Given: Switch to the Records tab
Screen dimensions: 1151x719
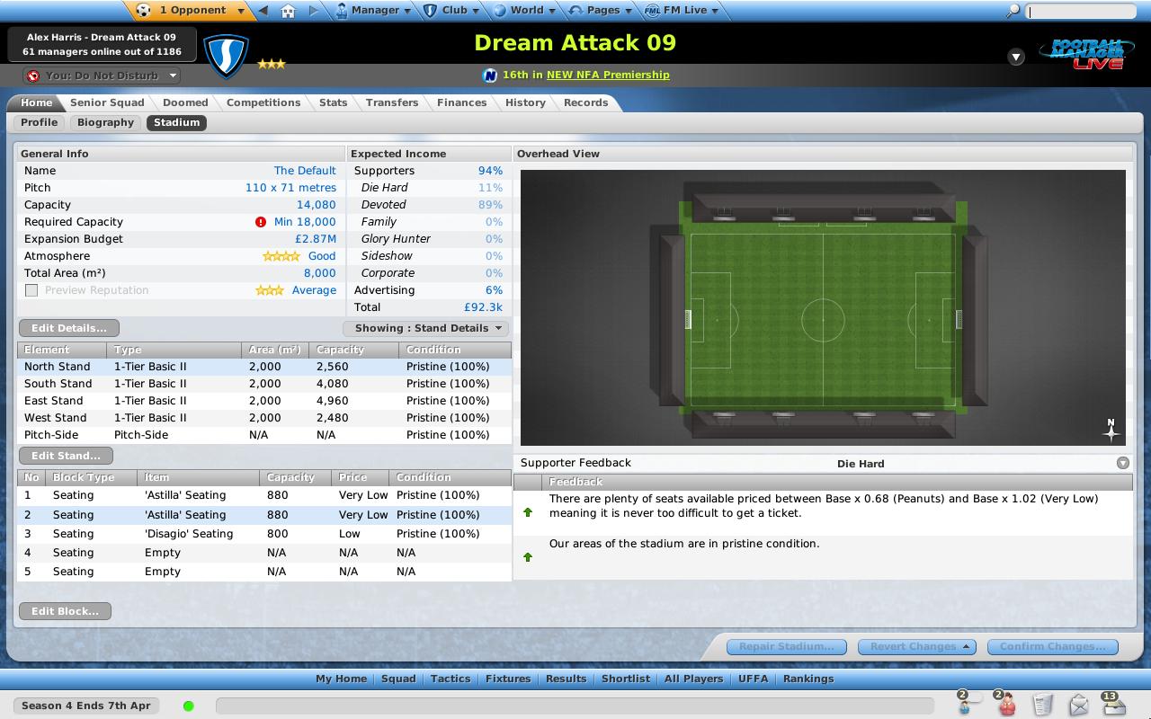Looking at the screenshot, I should click(x=586, y=102).
